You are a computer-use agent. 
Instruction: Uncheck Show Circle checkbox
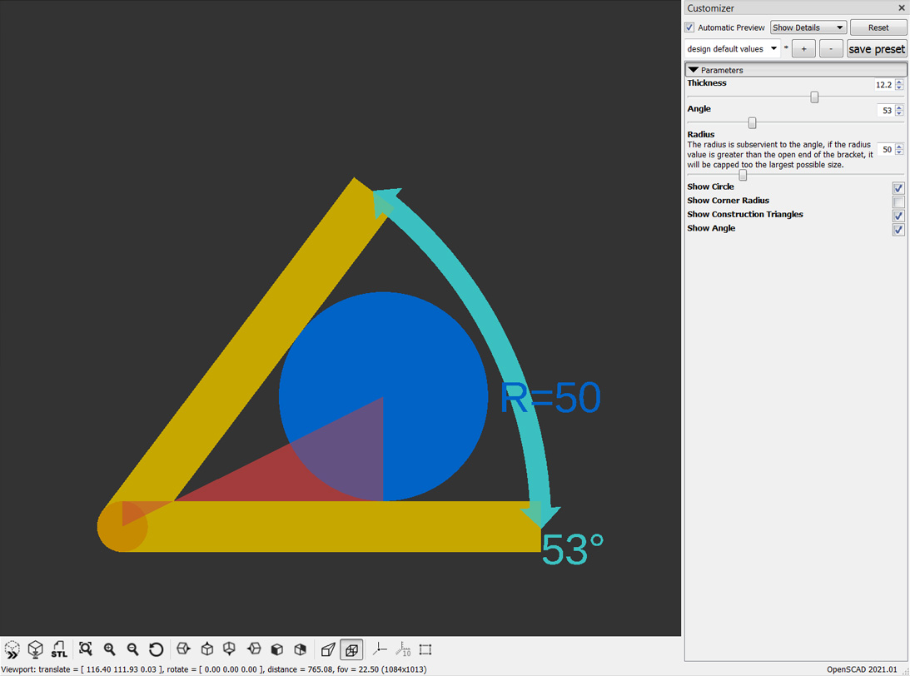pos(898,188)
